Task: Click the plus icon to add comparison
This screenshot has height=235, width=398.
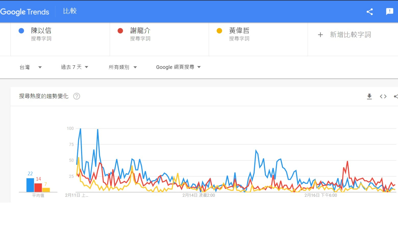Action: click(x=320, y=35)
